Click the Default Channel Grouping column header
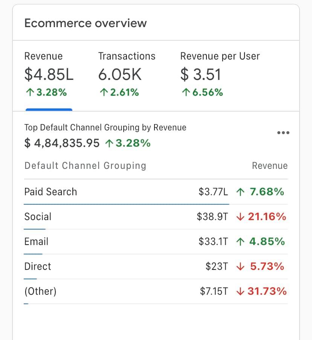Screen dimensions: 312x340 point(85,166)
